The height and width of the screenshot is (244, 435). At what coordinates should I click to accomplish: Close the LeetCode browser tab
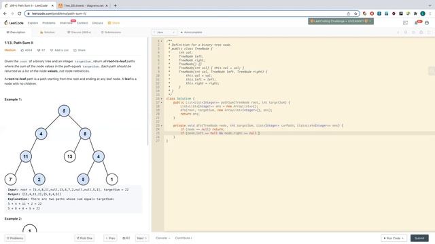[52, 5]
